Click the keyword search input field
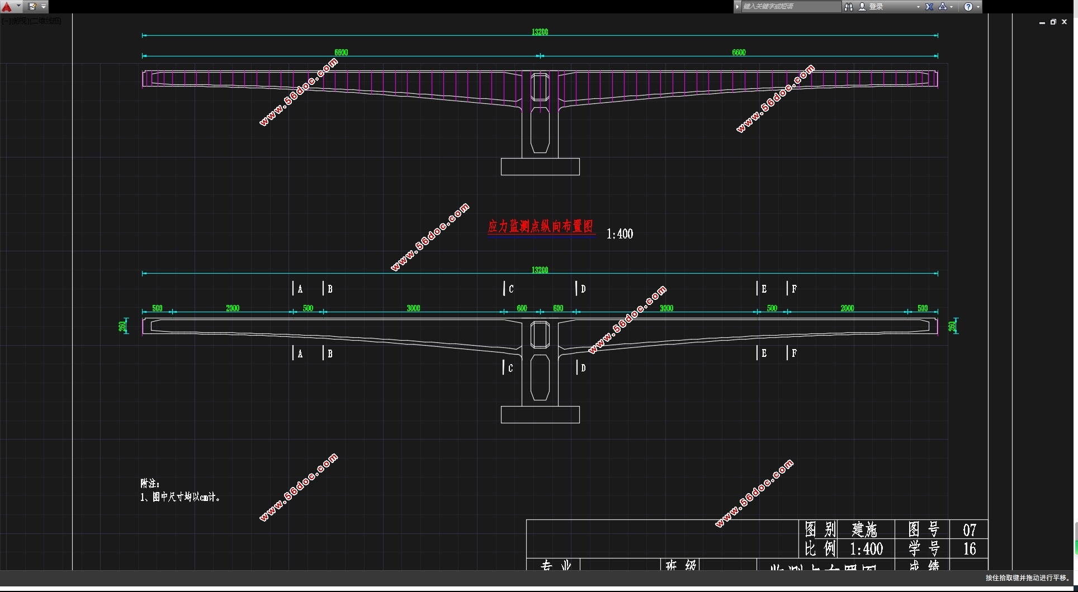Screen dimensions: 1078x592 (x=790, y=7)
